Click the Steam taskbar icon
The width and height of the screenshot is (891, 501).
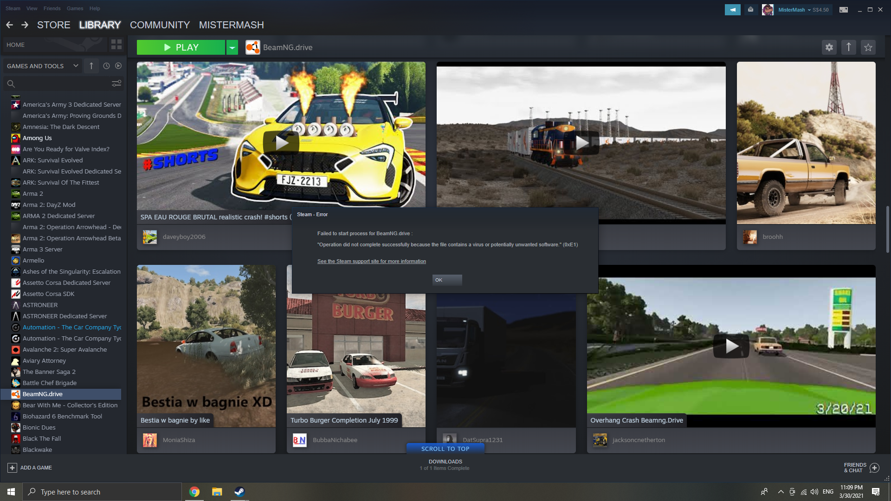tap(239, 492)
